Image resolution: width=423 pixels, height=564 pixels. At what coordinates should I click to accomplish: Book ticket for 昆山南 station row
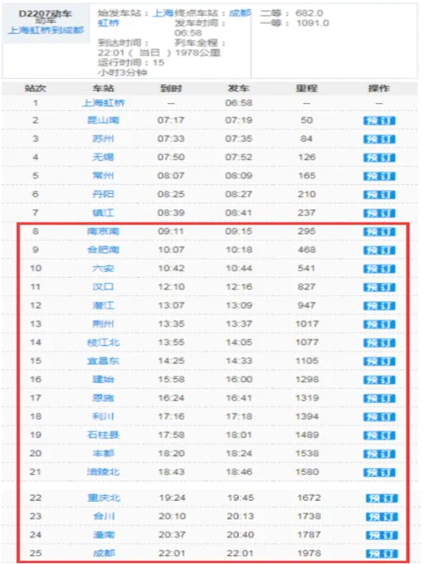(379, 120)
